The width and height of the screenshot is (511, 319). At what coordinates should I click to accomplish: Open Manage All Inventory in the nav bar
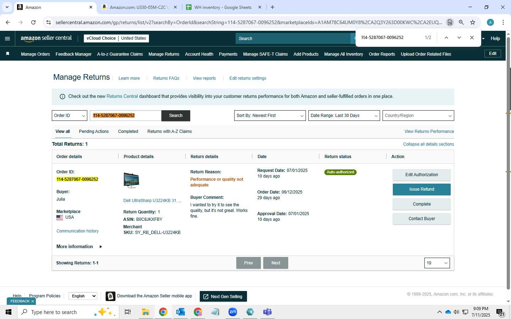point(344,54)
